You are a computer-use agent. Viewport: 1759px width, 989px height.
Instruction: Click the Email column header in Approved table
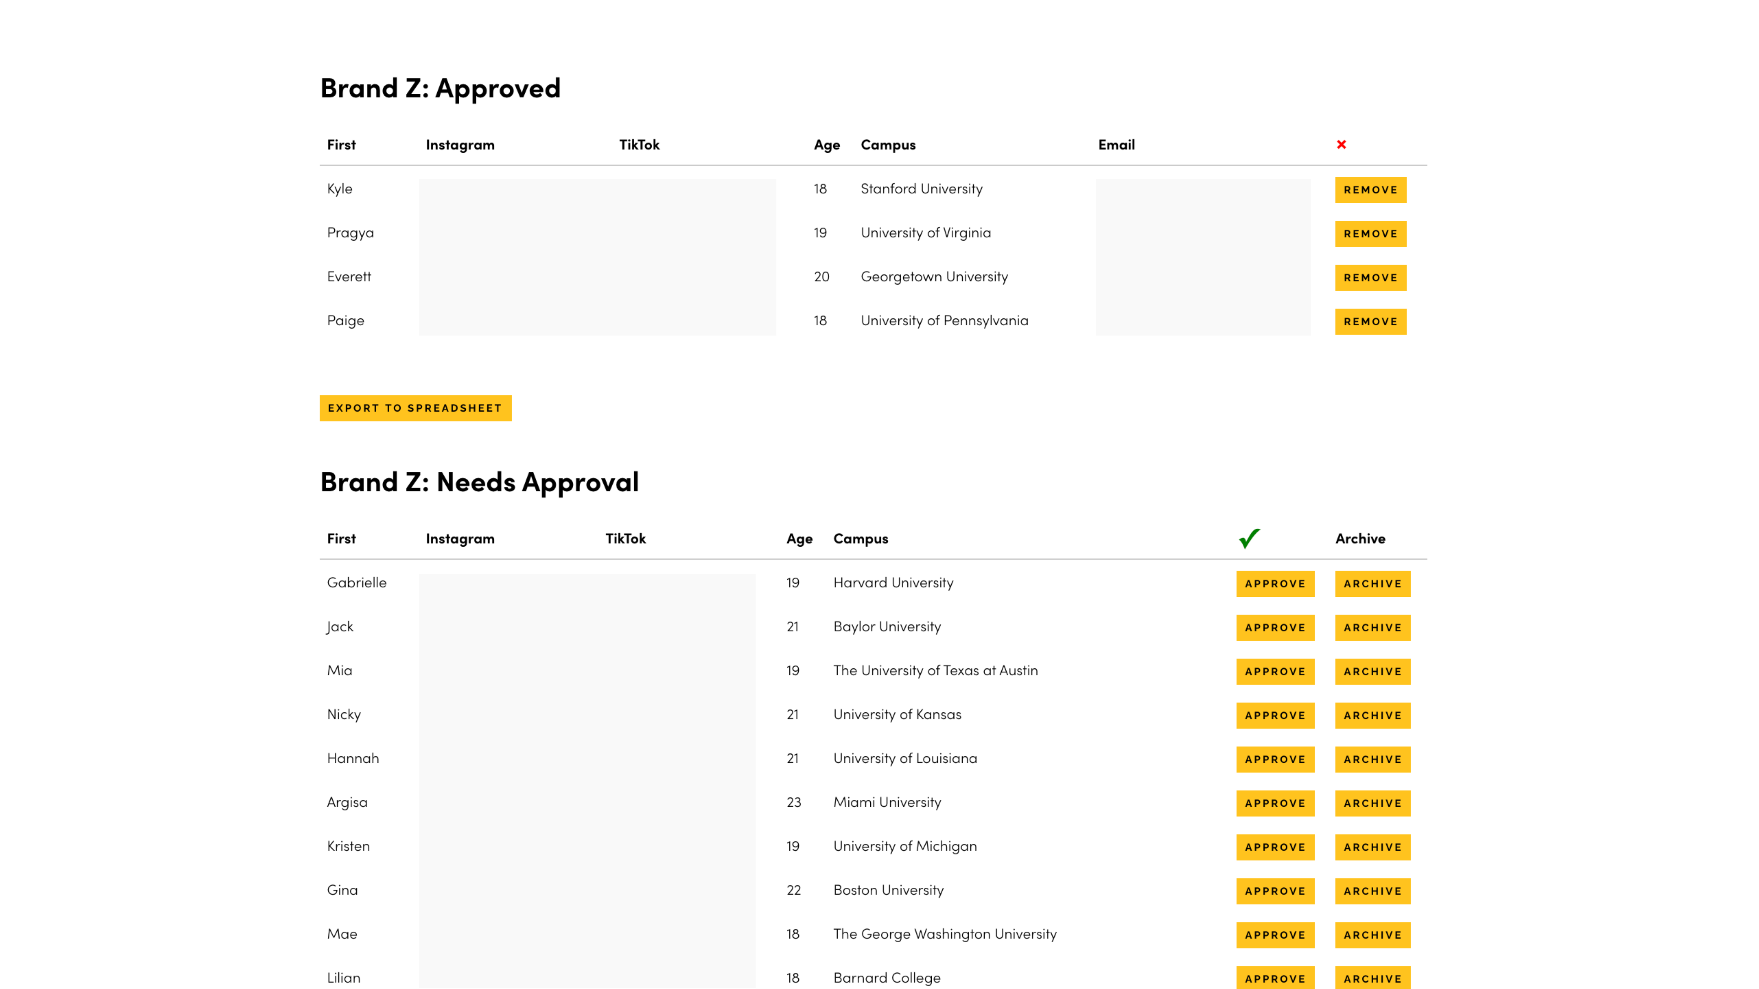1116,145
